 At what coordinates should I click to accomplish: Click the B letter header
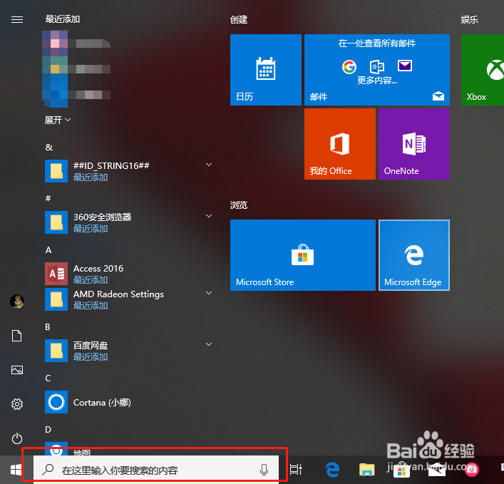point(48,327)
